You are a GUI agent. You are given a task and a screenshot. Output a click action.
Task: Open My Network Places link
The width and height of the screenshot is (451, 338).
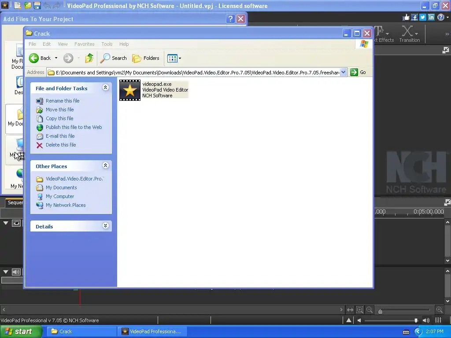point(66,205)
